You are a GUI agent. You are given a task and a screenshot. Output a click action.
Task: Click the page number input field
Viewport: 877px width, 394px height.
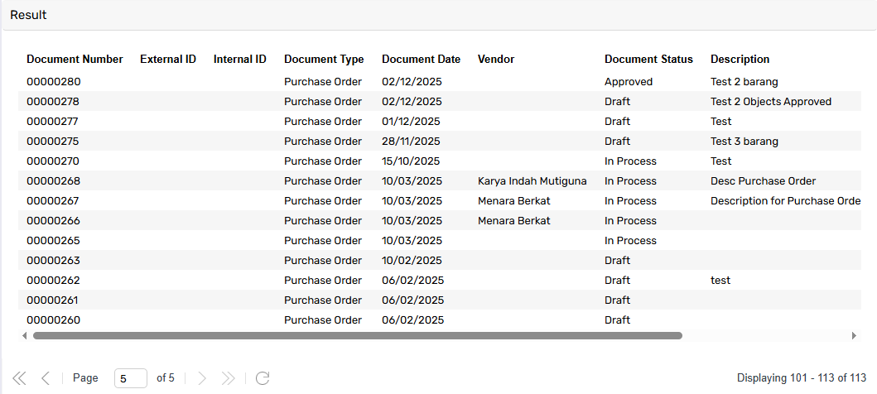coord(130,378)
